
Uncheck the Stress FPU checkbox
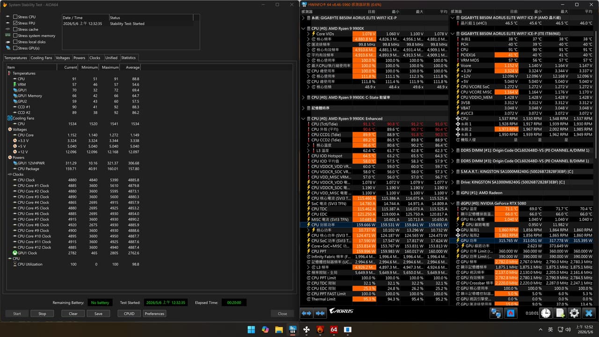(x=15, y=23)
